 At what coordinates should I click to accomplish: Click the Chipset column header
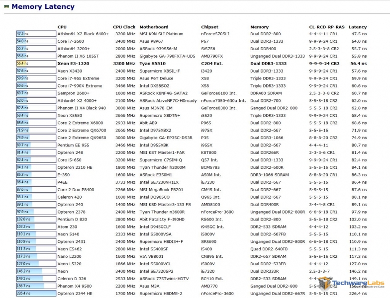(209, 27)
